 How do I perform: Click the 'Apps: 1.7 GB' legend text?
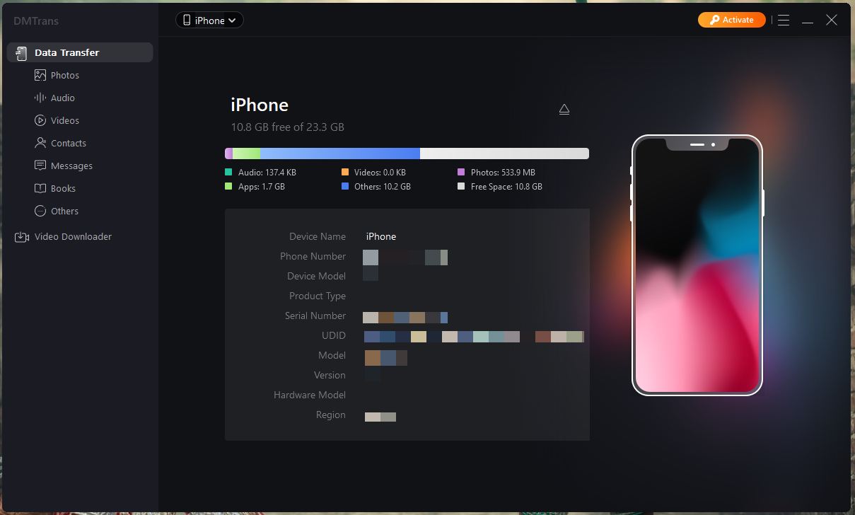[262, 187]
